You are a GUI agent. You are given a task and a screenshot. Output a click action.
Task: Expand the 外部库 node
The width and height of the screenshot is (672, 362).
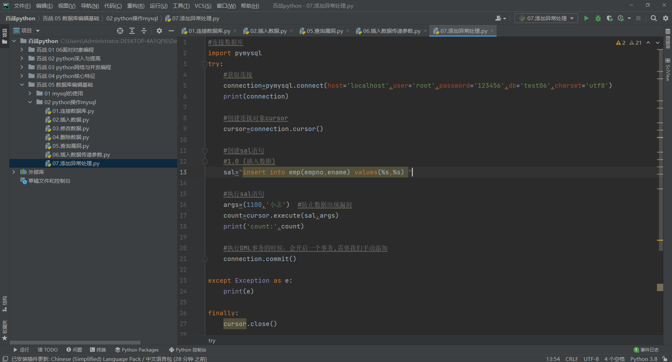point(14,172)
